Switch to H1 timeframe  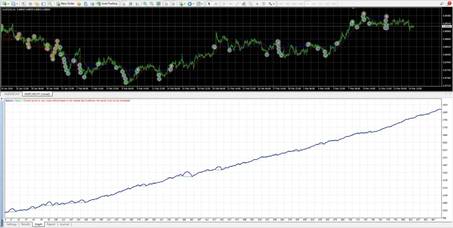[307, 4]
